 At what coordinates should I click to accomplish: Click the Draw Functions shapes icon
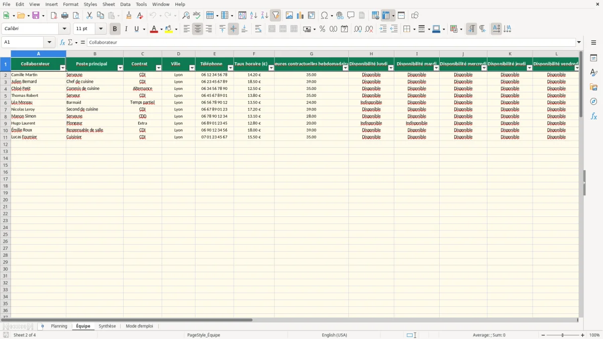click(415, 16)
